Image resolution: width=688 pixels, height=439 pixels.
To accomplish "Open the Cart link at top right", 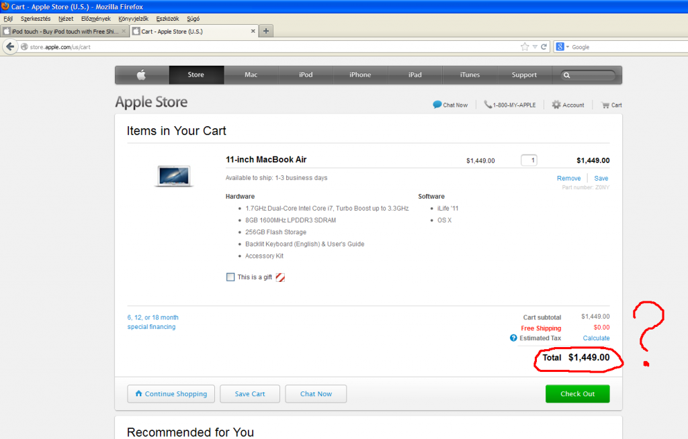I will coord(617,105).
